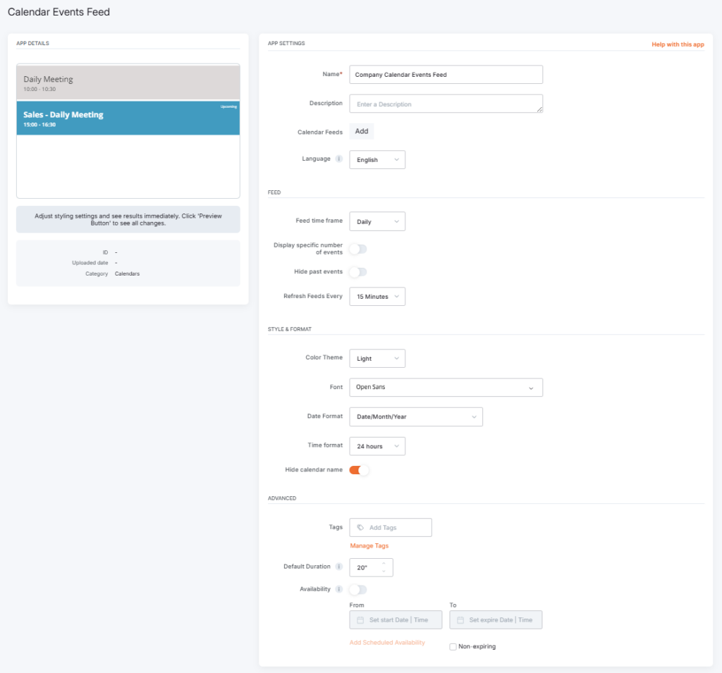Open the Manage Tags link

tap(369, 545)
